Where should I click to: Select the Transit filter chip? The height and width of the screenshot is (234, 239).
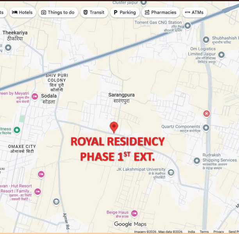[93, 13]
